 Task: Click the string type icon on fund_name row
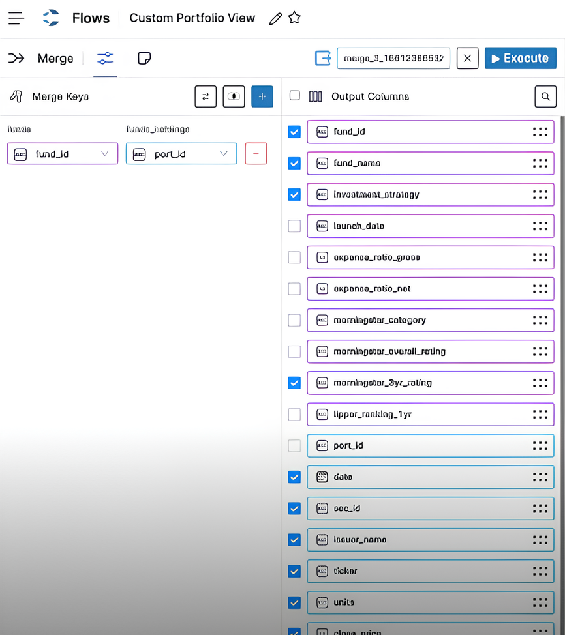(x=322, y=163)
